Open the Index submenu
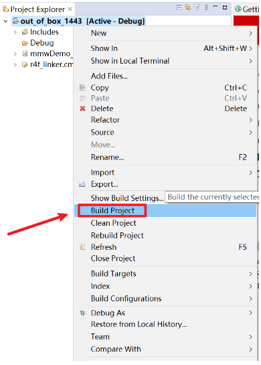Screen dimensions: 261x365 (x=165, y=287)
